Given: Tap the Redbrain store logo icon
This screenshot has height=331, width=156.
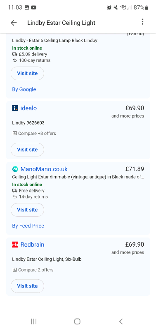Looking at the screenshot, I should tap(15, 245).
